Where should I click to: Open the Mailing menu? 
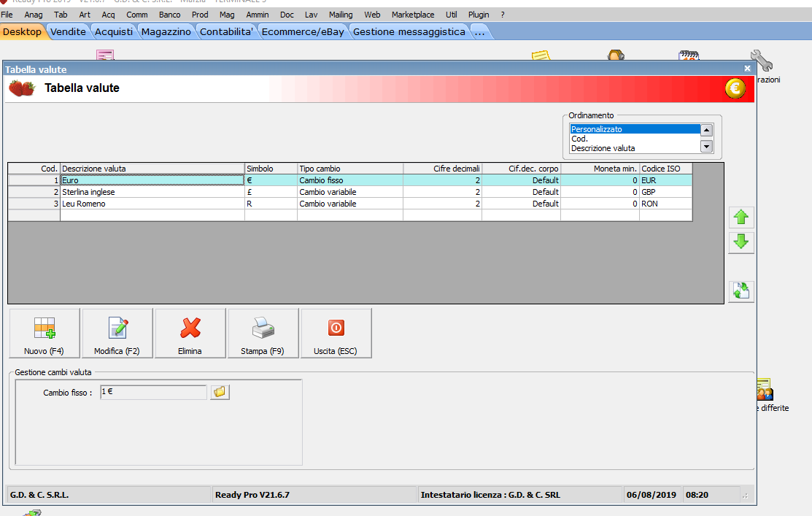(341, 15)
